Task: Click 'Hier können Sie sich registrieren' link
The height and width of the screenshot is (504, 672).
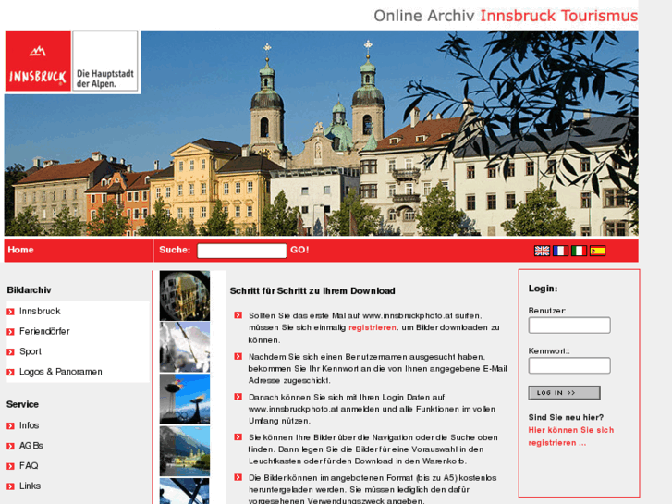Action: tap(571, 436)
